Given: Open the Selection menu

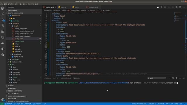Looking at the screenshot, I should pyautogui.click(x=11, y=4).
